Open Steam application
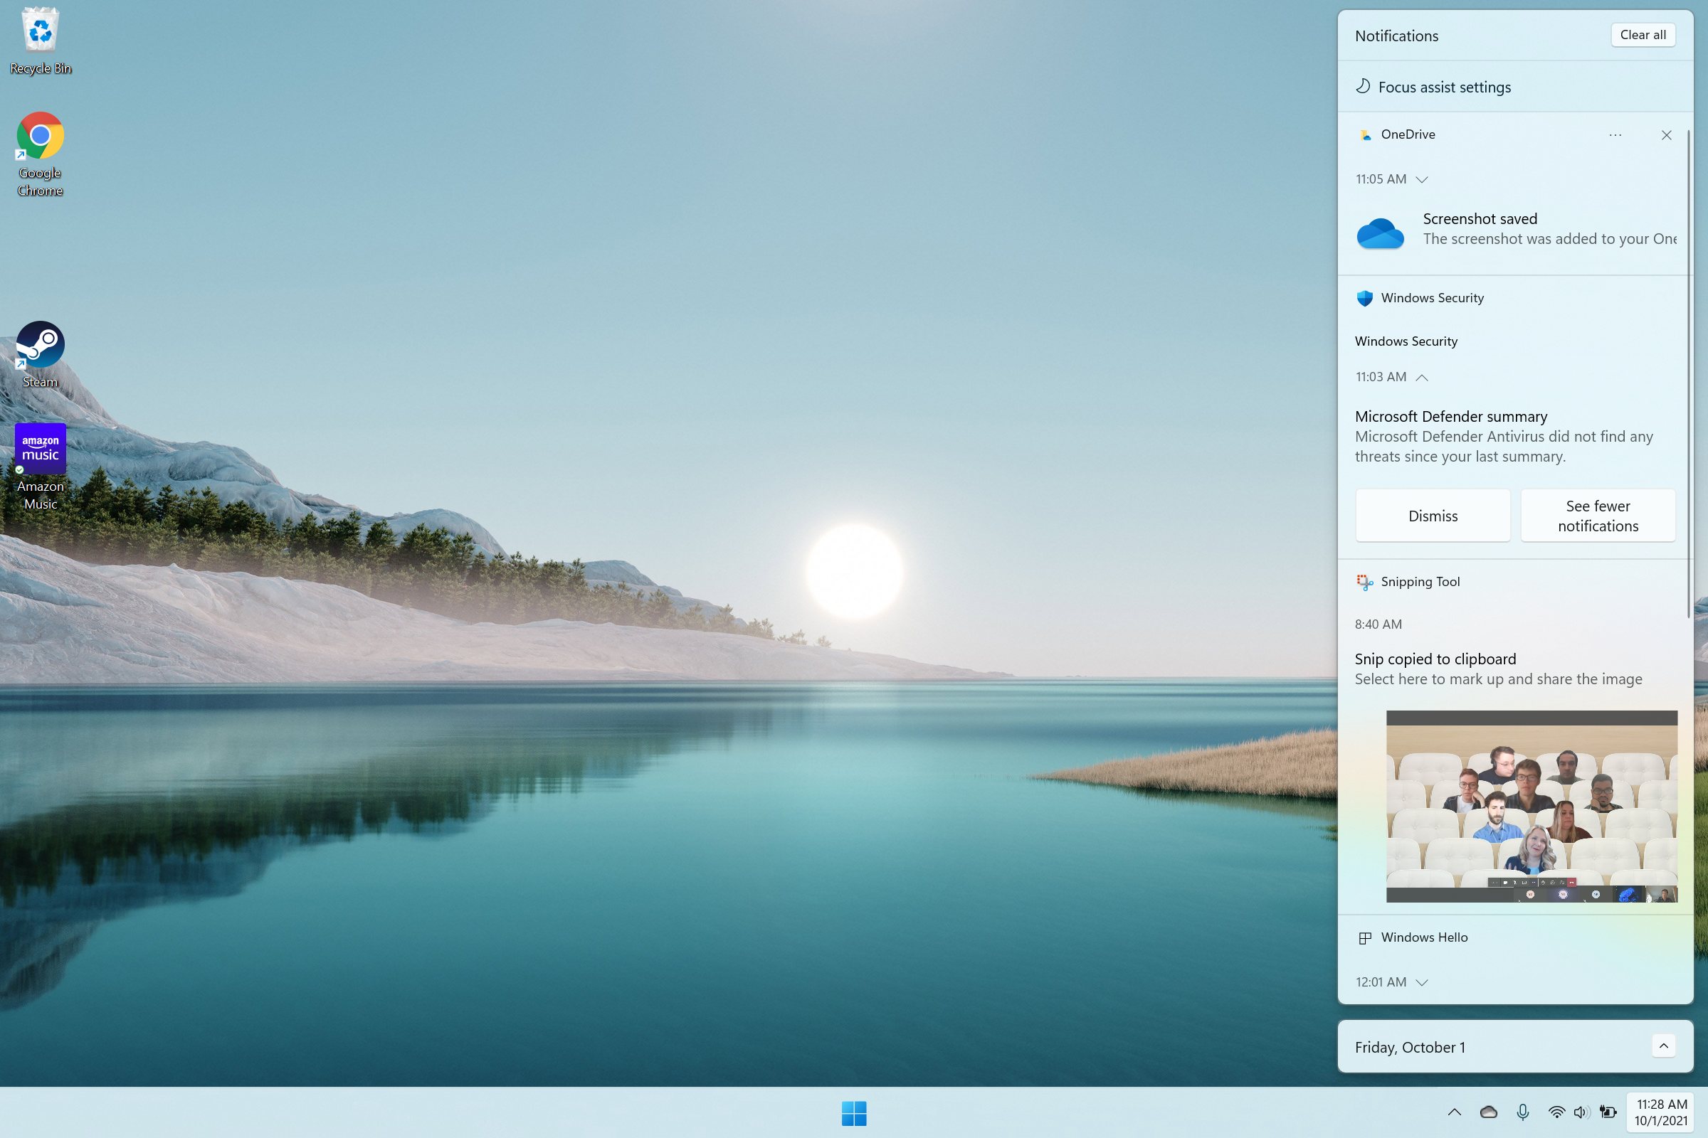 (39, 344)
